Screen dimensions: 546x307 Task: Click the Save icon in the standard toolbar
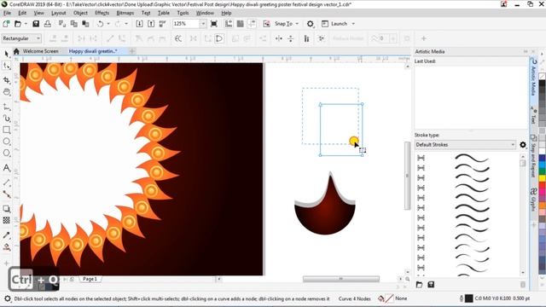click(x=36, y=24)
